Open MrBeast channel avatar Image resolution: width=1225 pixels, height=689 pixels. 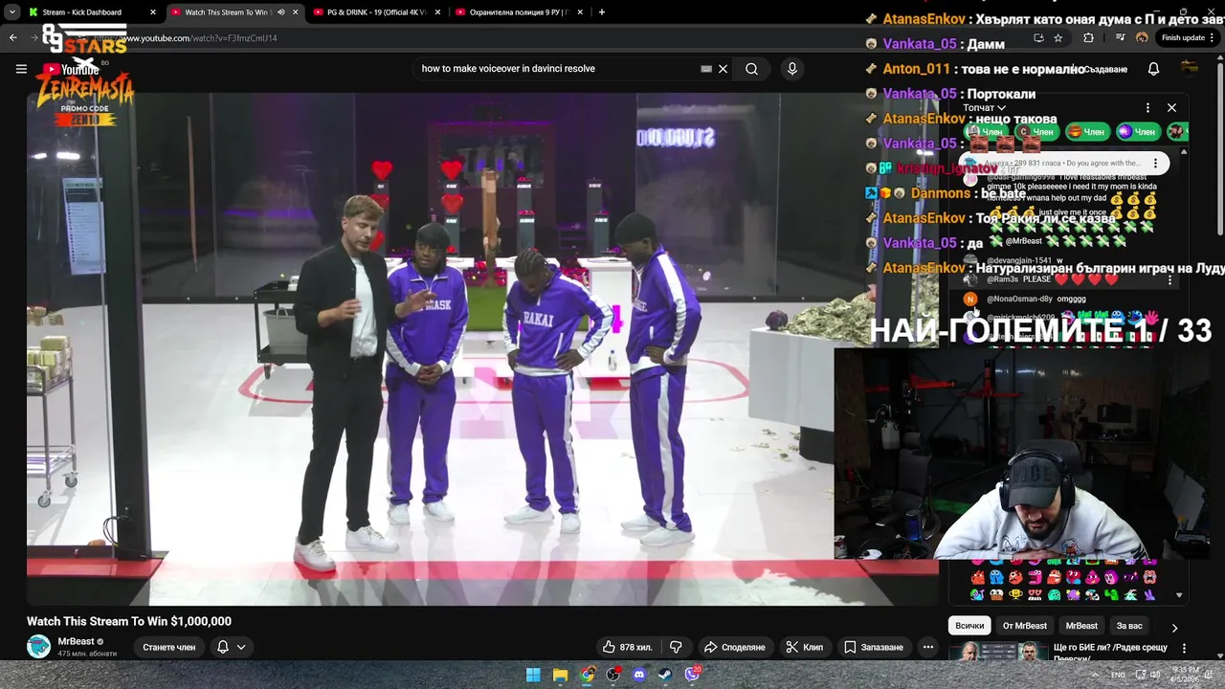38,647
